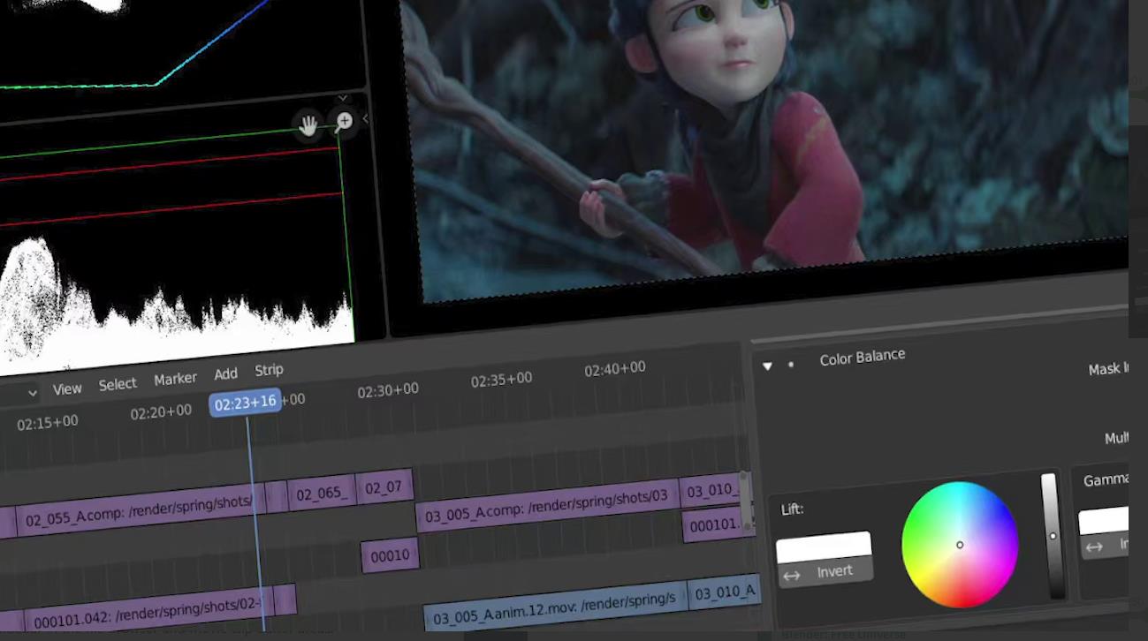The width and height of the screenshot is (1148, 641).
Task: Click the 02:20+00 mark on the timeline ruler
Action: [161, 412]
